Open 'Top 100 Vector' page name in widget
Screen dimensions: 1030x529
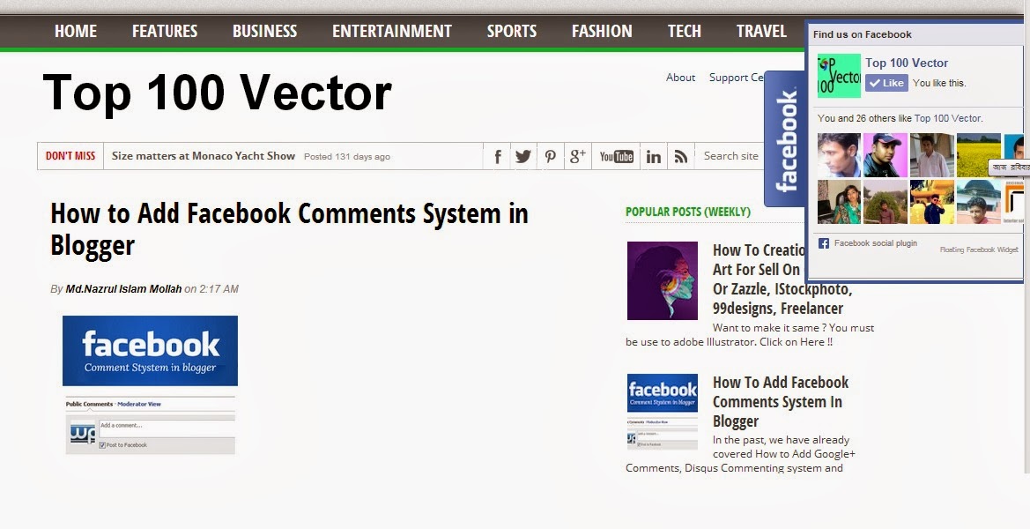pos(907,63)
